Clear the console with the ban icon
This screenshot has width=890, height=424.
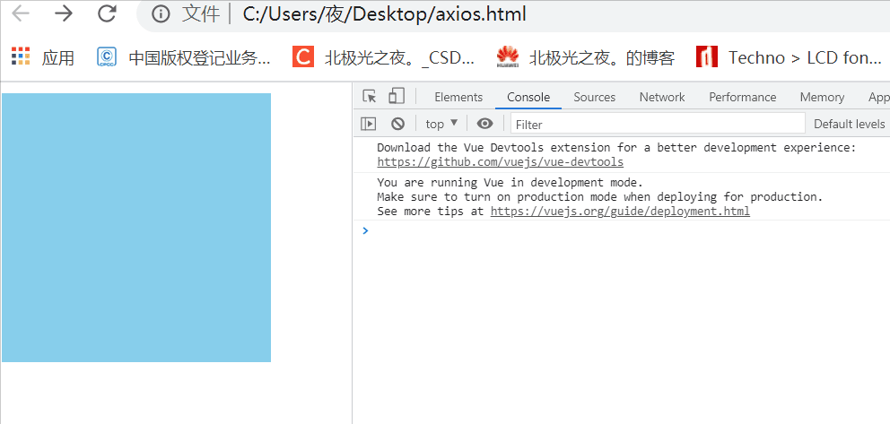pos(397,124)
